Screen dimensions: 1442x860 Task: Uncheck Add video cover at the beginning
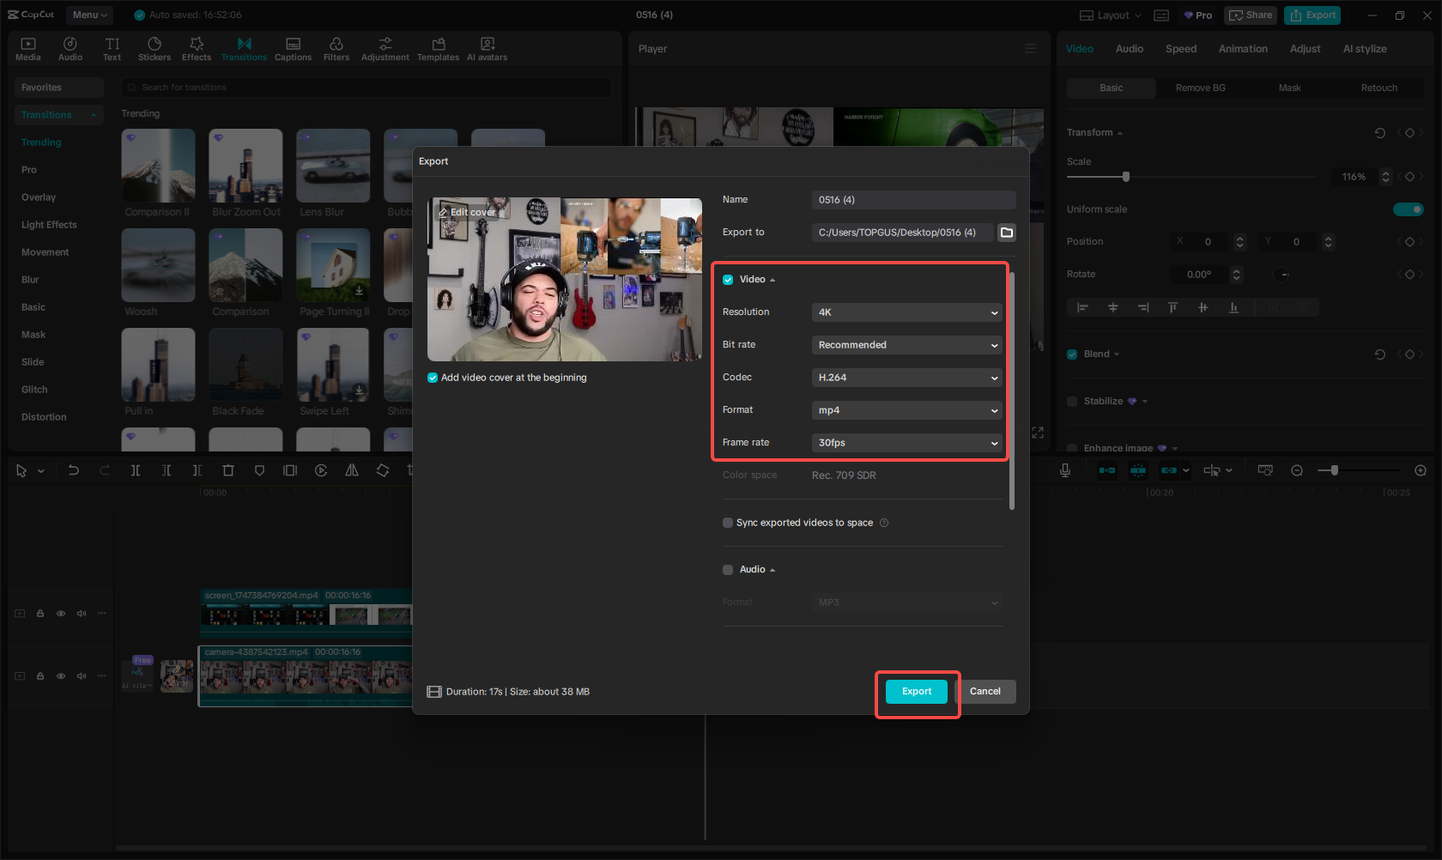tap(433, 377)
